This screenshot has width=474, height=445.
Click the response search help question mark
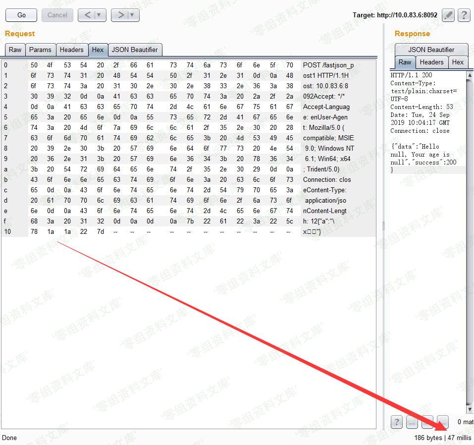pyautogui.click(x=396, y=422)
